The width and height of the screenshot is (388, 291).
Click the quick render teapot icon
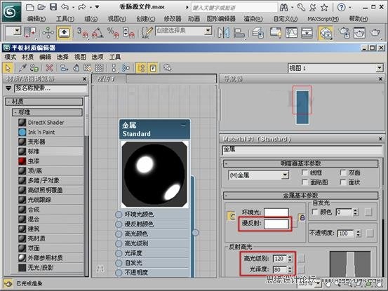click(375, 33)
